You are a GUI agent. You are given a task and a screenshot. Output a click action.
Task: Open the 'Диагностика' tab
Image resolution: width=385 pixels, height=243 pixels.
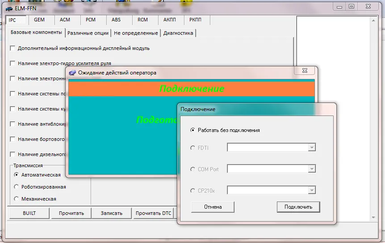pos(178,33)
